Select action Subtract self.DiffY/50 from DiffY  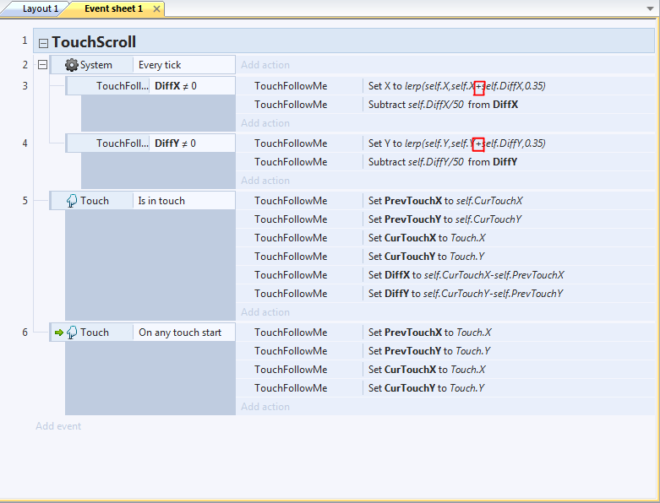point(442,162)
